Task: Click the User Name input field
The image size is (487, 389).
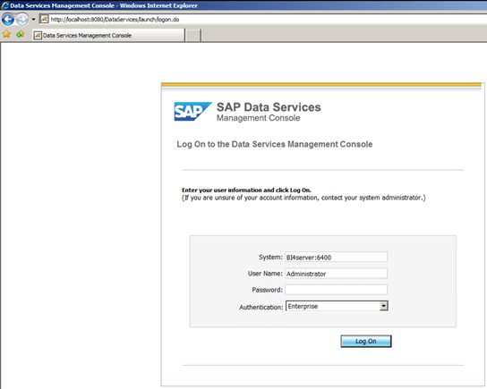Action: click(336, 274)
